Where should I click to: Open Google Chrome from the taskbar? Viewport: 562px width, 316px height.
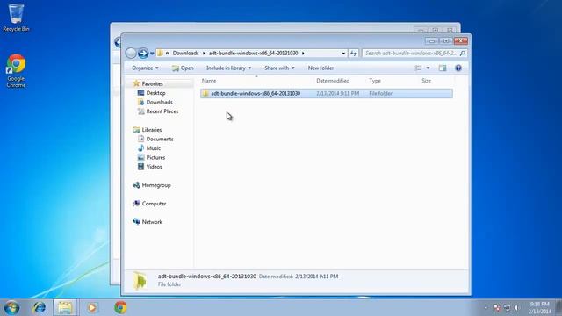120,307
